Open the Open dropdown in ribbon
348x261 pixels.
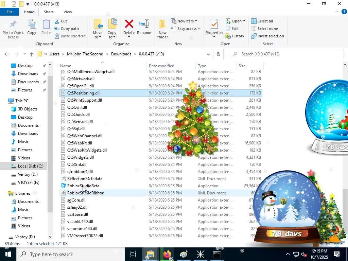pos(236,21)
